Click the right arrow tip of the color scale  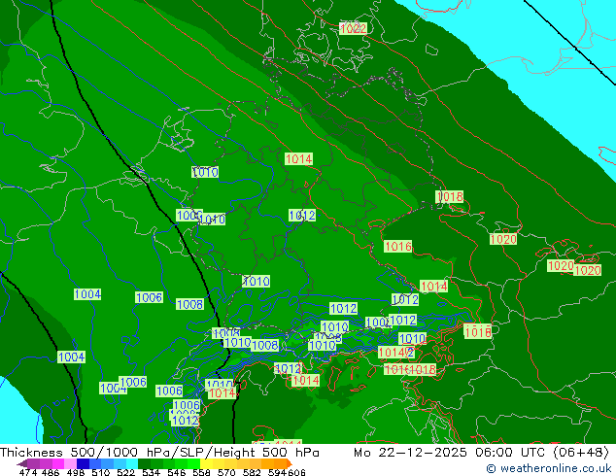click(x=291, y=464)
